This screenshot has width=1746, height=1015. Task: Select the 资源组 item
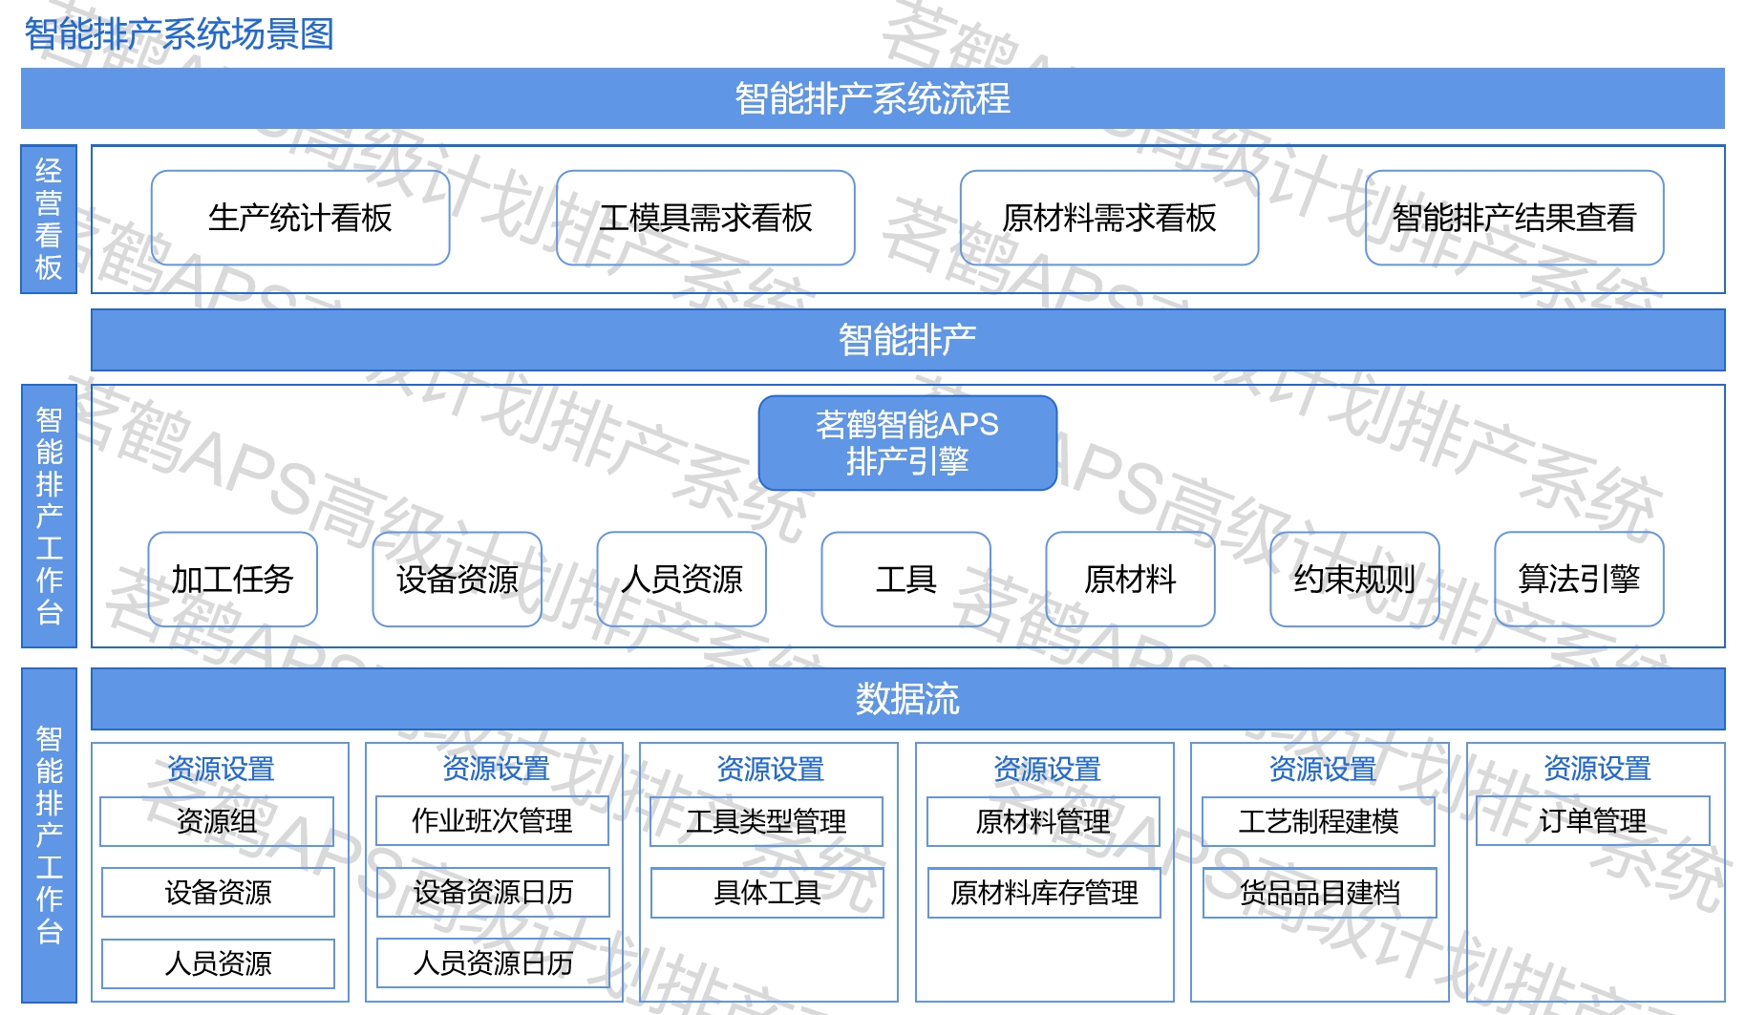coord(217,821)
